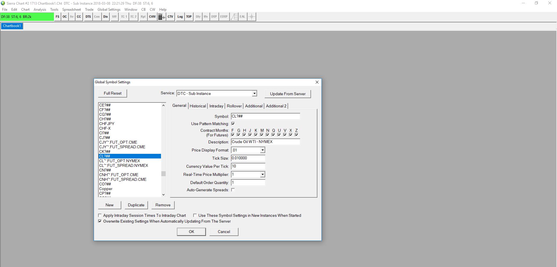
Task: Click the Dis toolbar button
Action: (105, 17)
